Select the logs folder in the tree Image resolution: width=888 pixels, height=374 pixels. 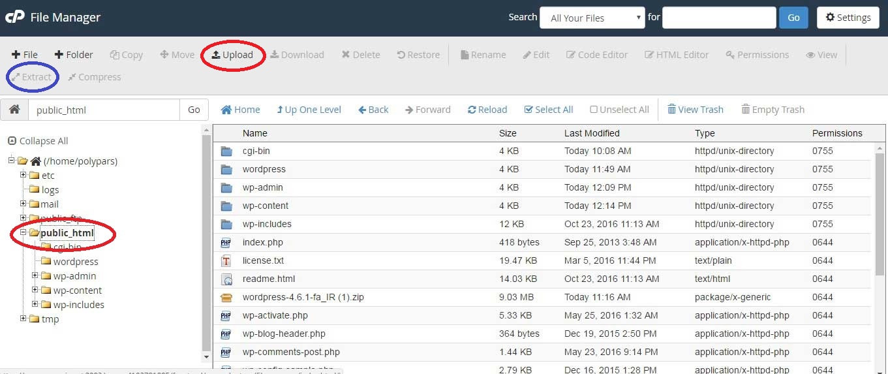(x=50, y=190)
